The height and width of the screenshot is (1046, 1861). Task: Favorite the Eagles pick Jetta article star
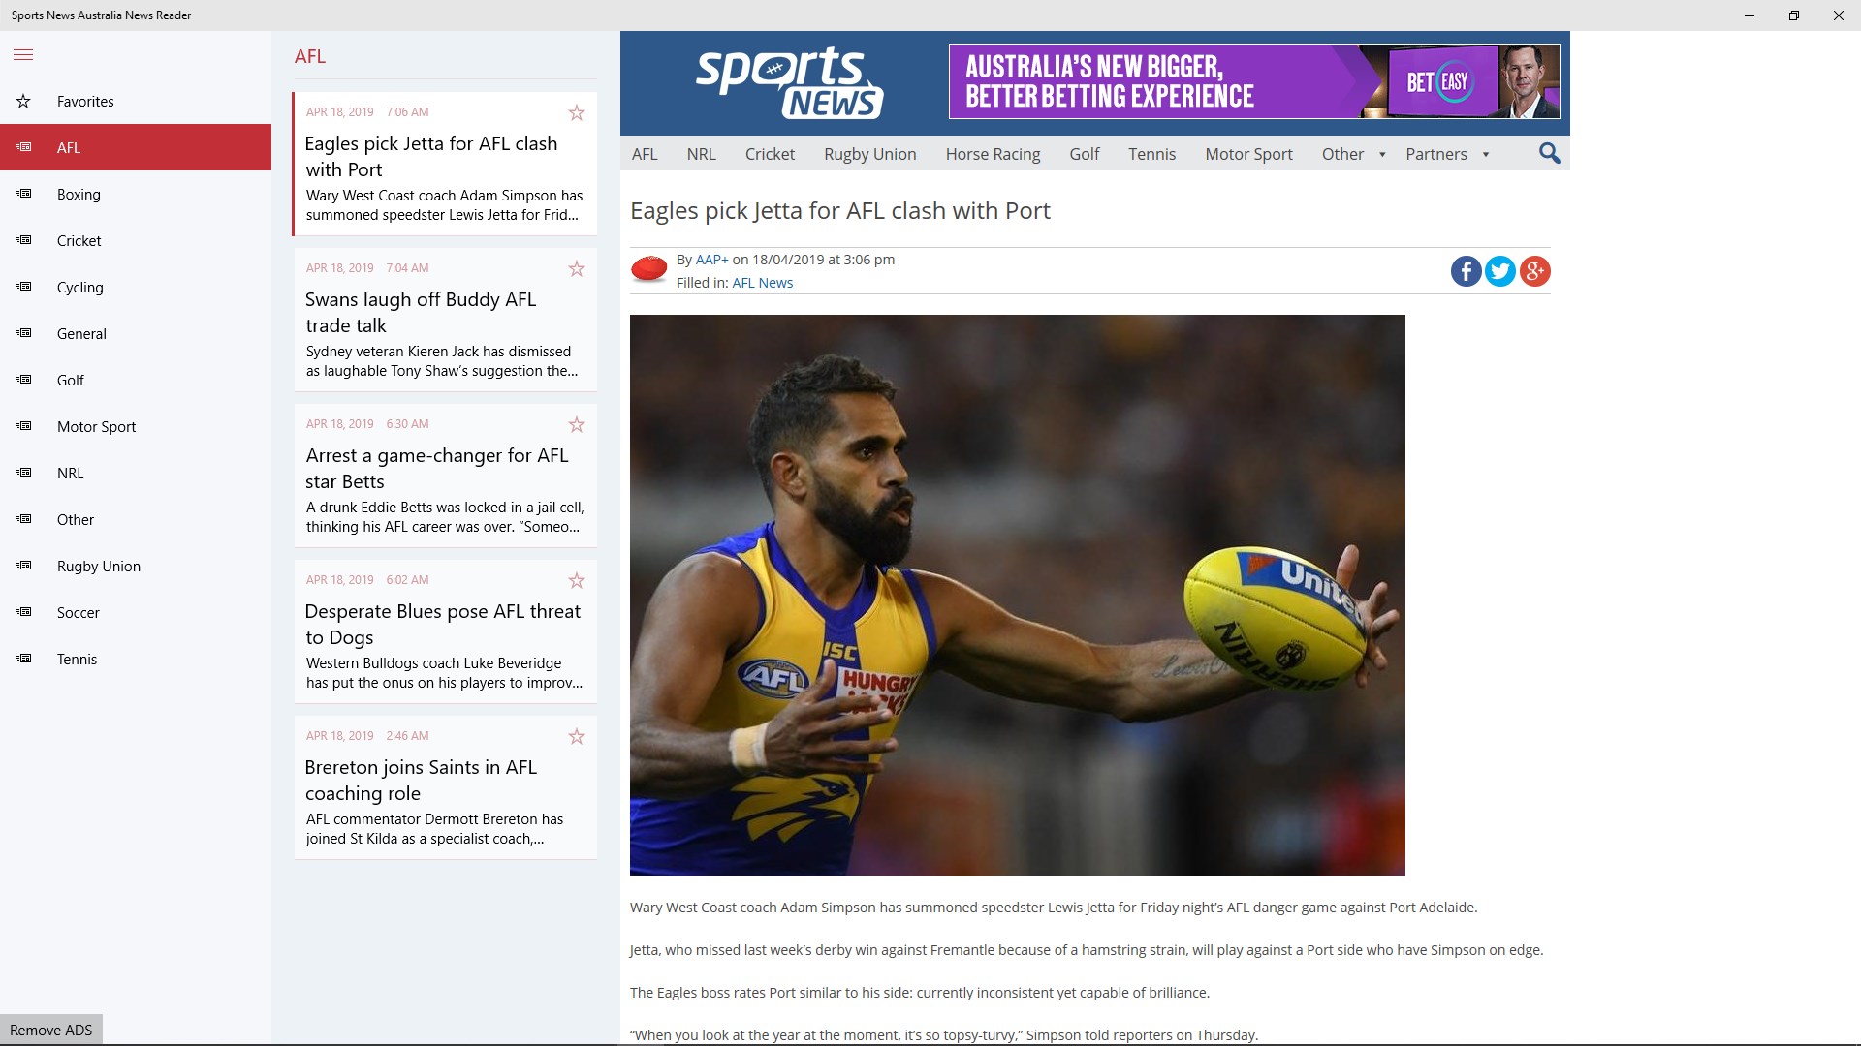click(x=577, y=113)
